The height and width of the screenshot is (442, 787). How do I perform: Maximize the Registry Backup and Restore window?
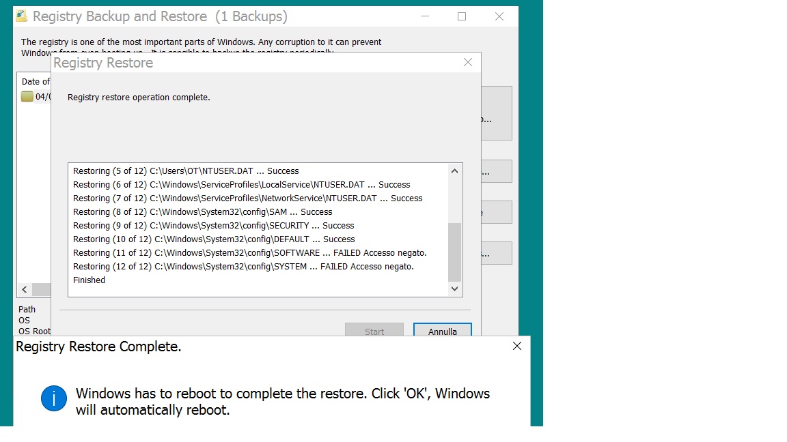[x=462, y=16]
